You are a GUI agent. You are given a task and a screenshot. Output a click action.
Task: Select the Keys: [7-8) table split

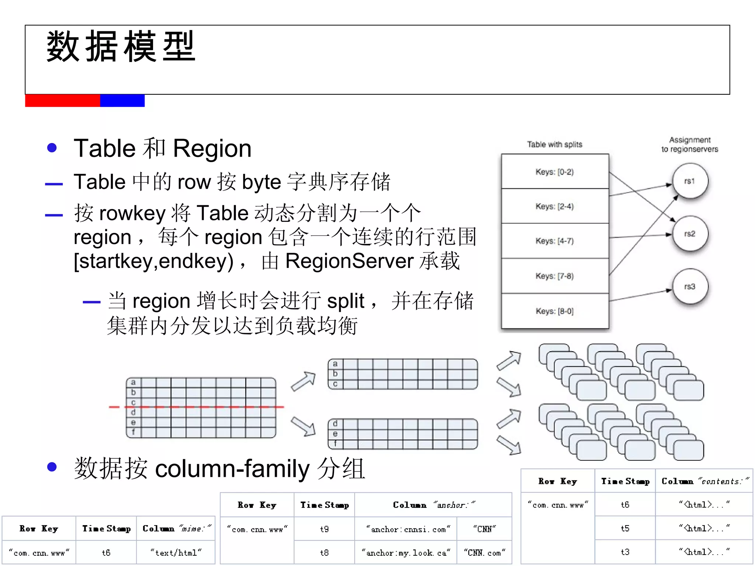[x=554, y=276]
